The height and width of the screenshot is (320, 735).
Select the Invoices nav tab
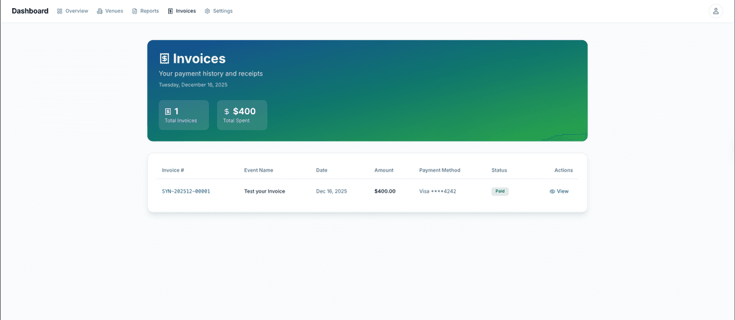(182, 11)
